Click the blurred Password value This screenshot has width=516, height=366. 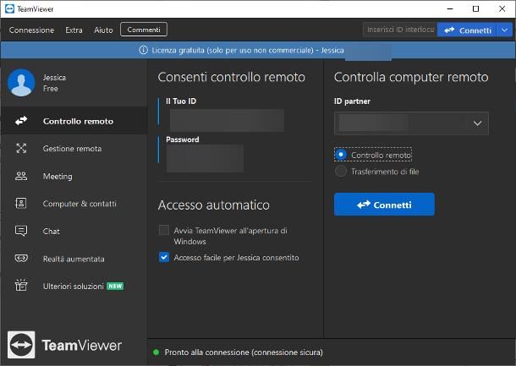click(x=205, y=159)
